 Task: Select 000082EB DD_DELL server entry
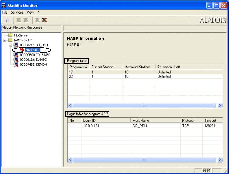pyautogui.click(x=34, y=45)
